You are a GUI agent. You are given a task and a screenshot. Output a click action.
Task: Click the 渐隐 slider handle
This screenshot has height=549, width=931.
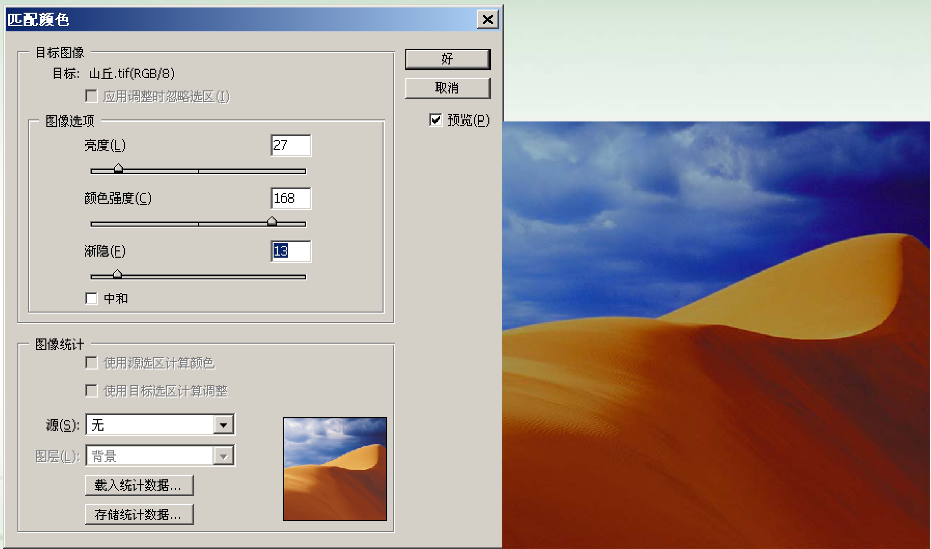coord(117,274)
